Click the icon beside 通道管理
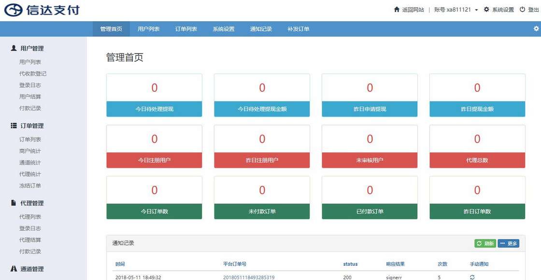This screenshot has width=541, height=280. [x=14, y=268]
